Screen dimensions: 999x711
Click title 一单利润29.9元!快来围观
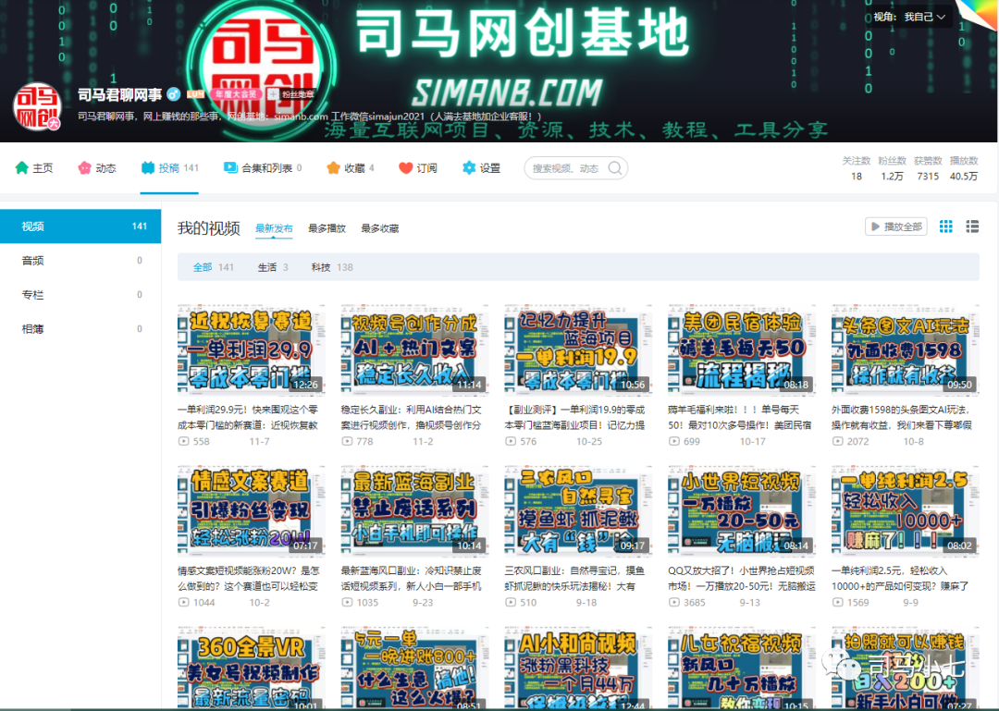tap(248, 417)
